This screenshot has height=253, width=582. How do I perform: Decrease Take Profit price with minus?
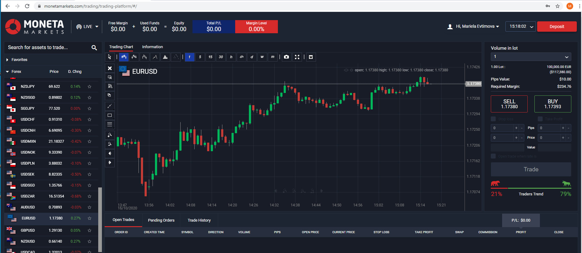point(568,138)
